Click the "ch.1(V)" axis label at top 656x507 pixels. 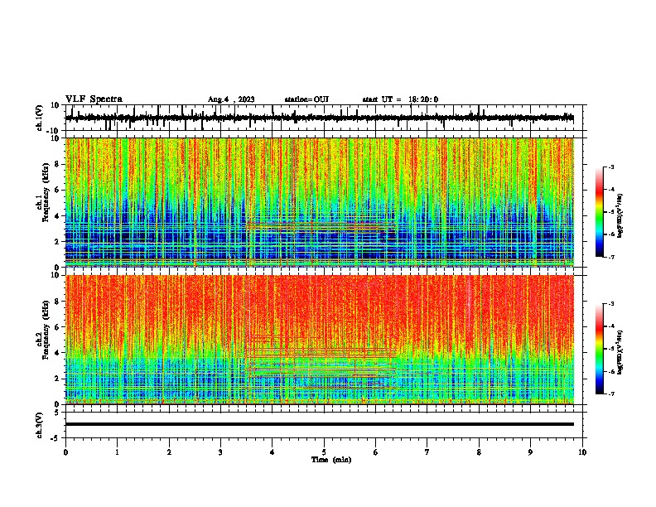(x=40, y=118)
